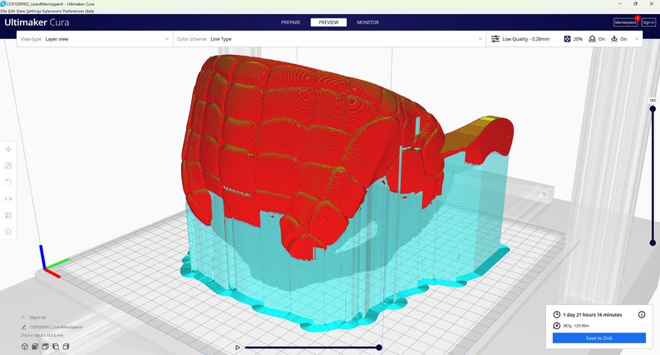Select the Mirror tool in left toolbar
The height and width of the screenshot is (355, 660).
point(8,199)
